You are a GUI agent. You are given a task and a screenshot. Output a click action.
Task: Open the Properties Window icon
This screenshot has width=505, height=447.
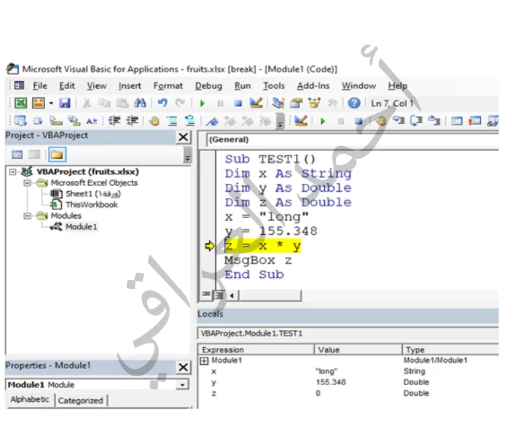pyautogui.click(x=296, y=103)
